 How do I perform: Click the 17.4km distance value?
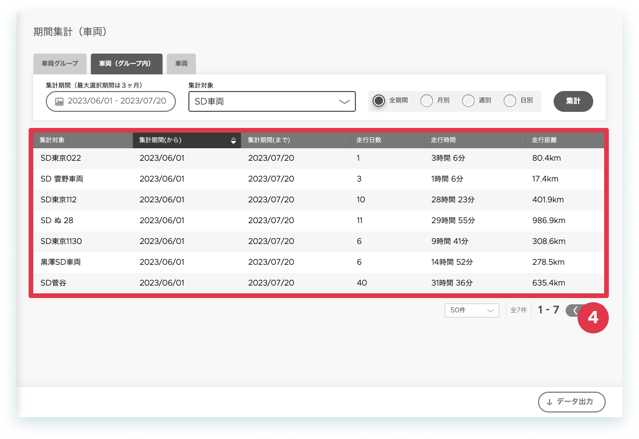click(545, 179)
